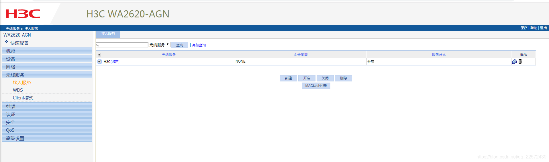Collapse the 无线服务 sidebar section
The width and height of the screenshot is (549, 162).
tap(47, 75)
